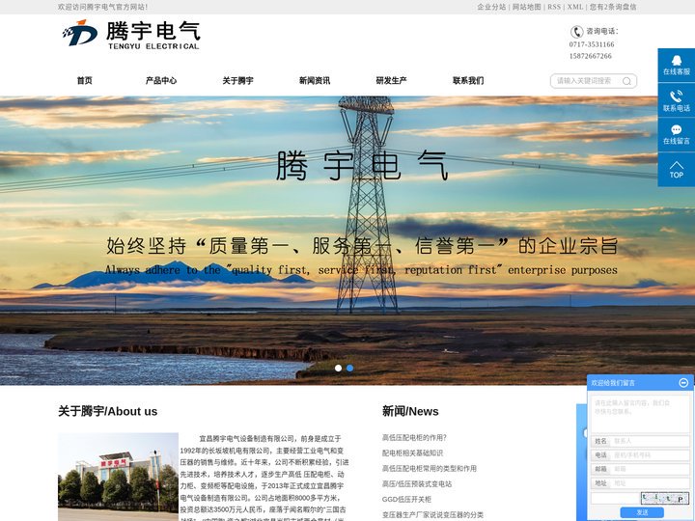The width and height of the screenshot is (695, 521).
Task: Refresh the captcha image
Action: pyautogui.click(x=665, y=499)
